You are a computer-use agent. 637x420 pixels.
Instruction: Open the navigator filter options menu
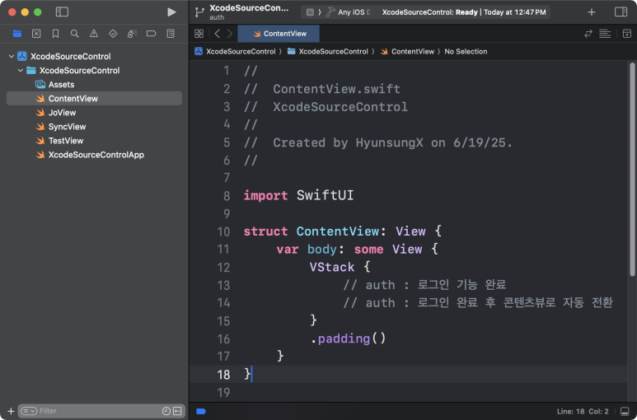29,411
